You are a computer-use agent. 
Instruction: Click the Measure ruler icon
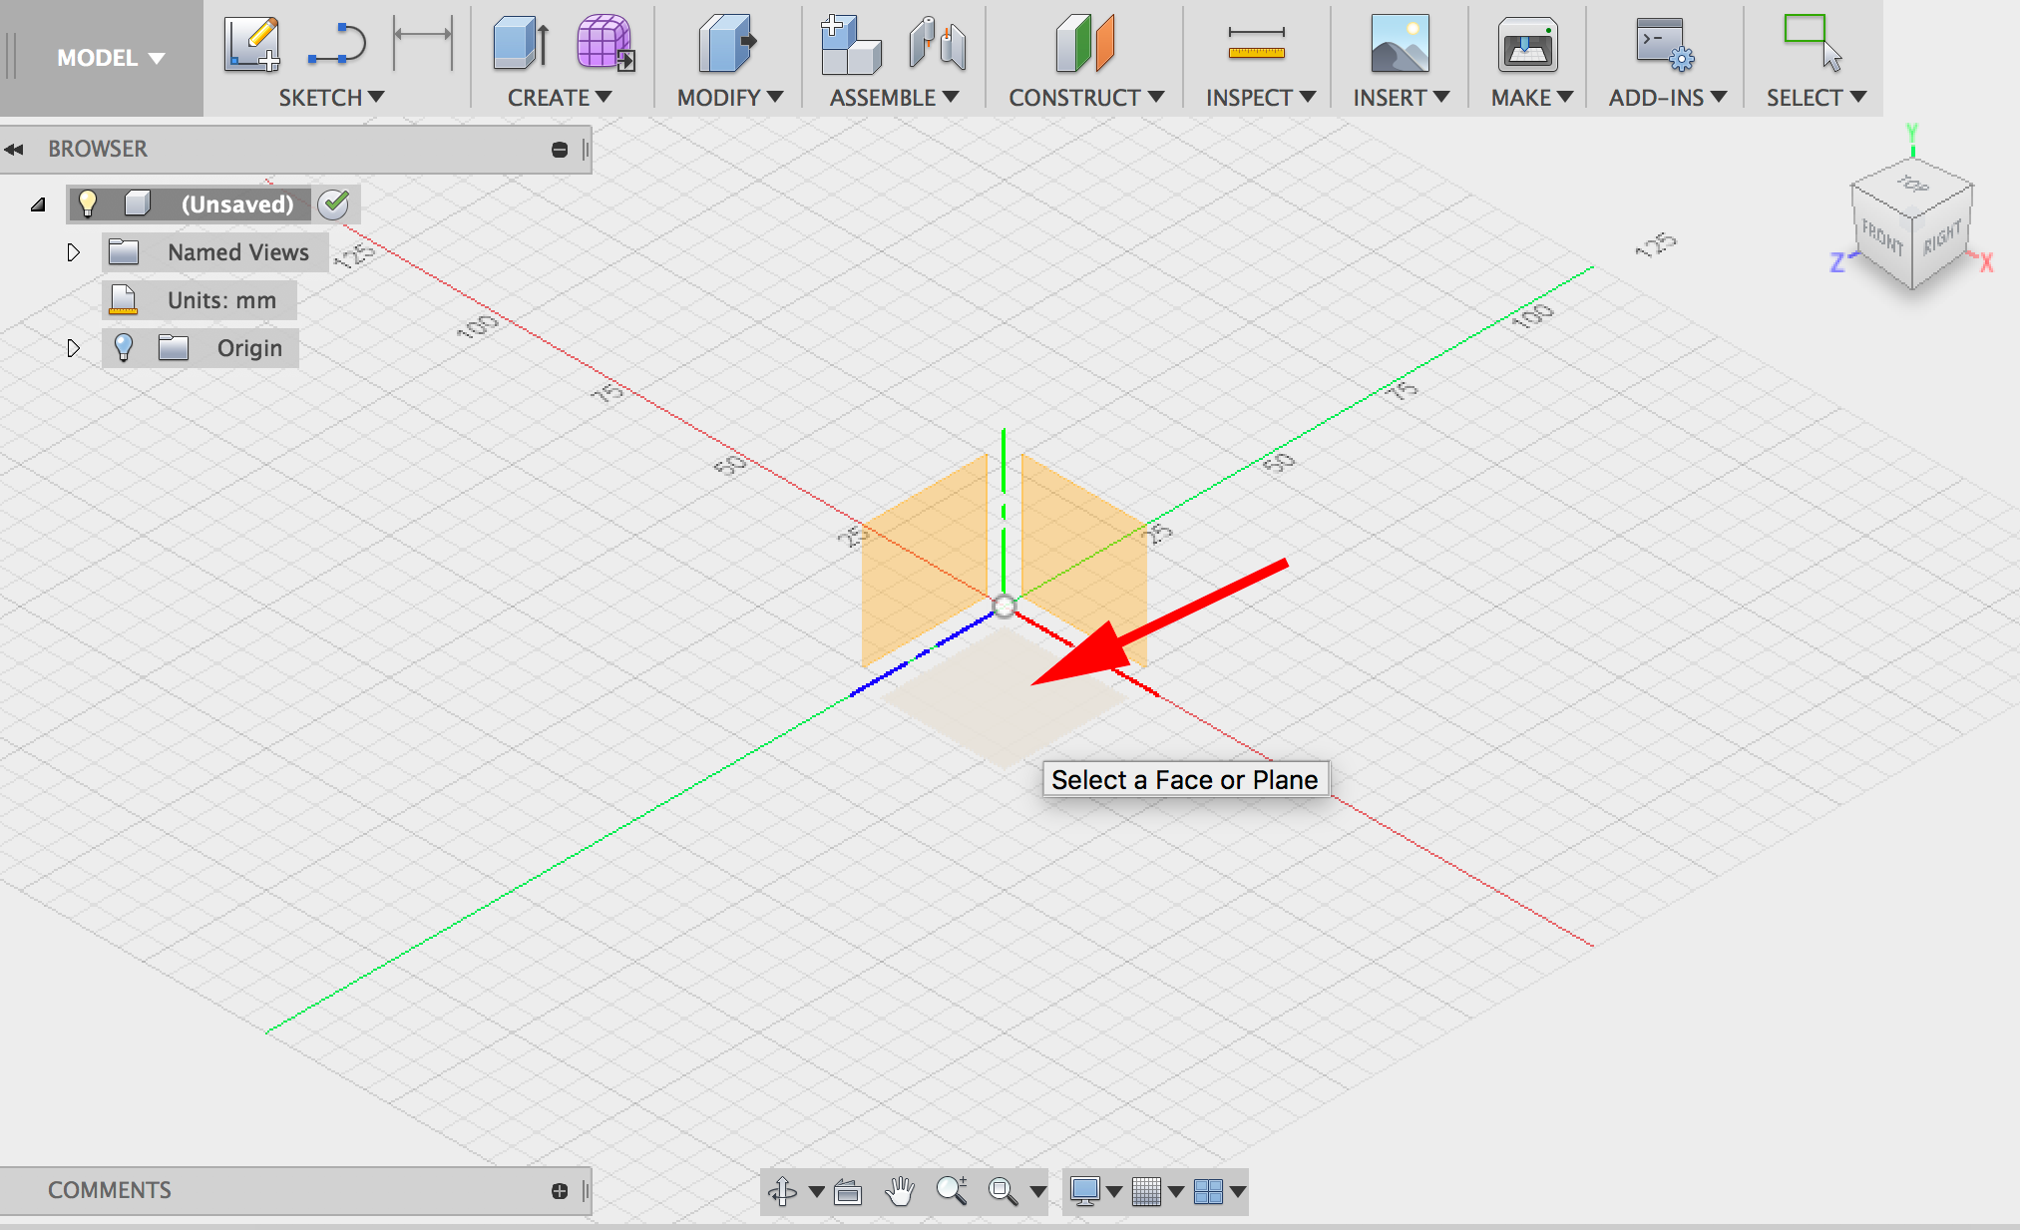(x=1257, y=44)
